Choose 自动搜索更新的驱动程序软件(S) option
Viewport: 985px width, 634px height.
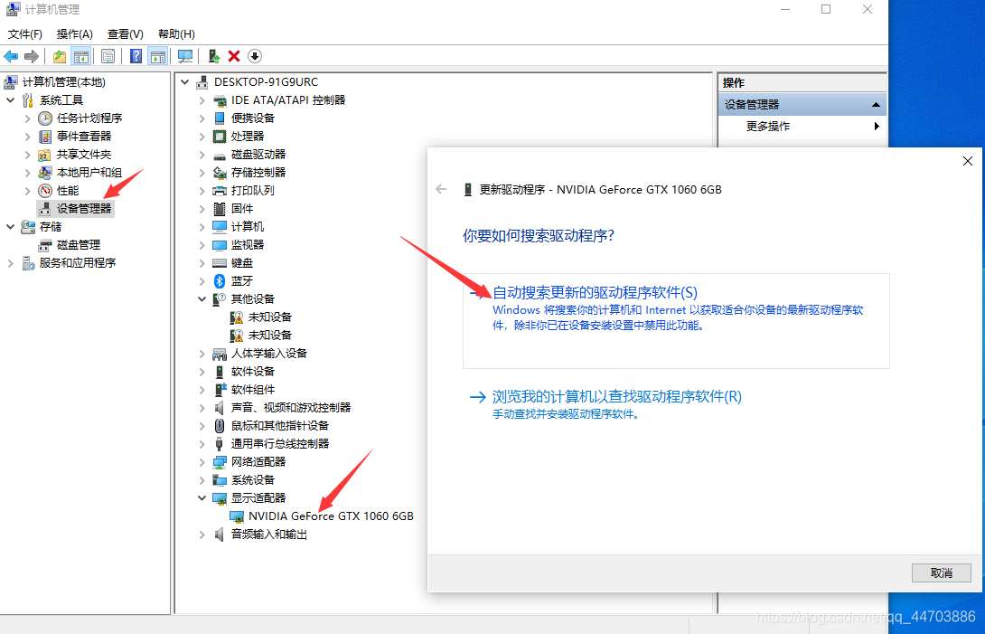(x=676, y=321)
